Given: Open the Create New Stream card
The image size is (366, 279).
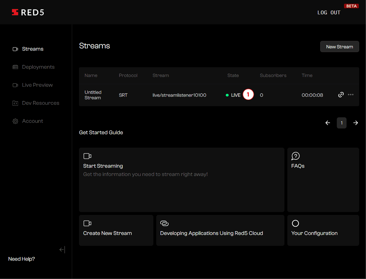Looking at the screenshot, I should [116, 230].
